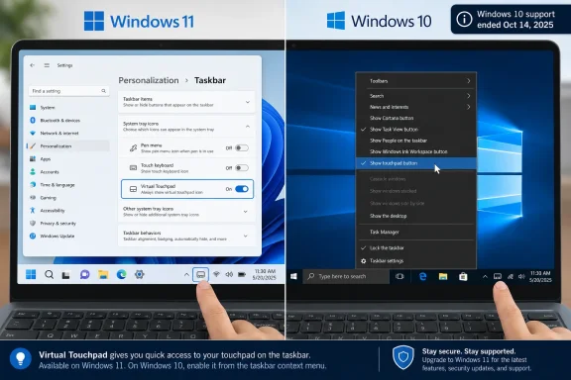Open the Toolbars submenu
Screen dimensions: 571x380
tap(416, 81)
